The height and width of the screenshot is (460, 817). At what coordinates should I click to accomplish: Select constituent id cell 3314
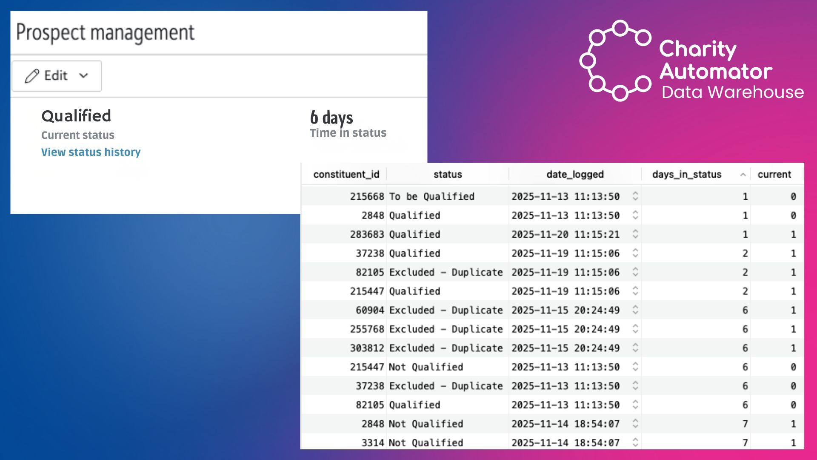(x=373, y=443)
